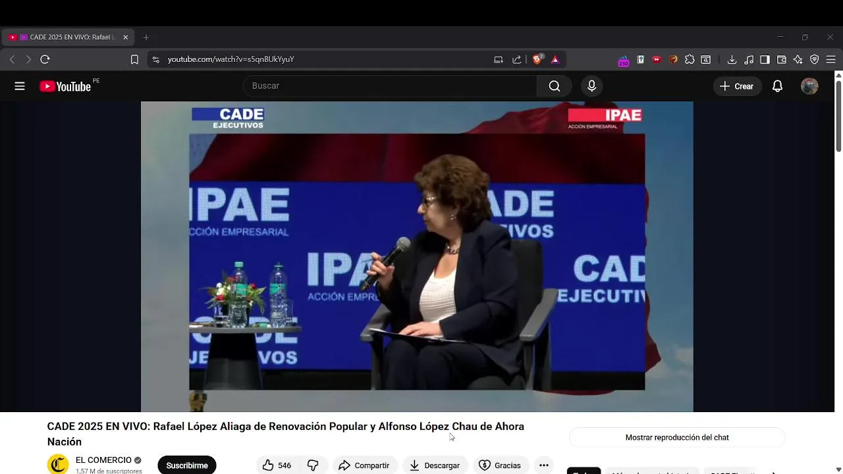Open a new browser tab

click(146, 38)
